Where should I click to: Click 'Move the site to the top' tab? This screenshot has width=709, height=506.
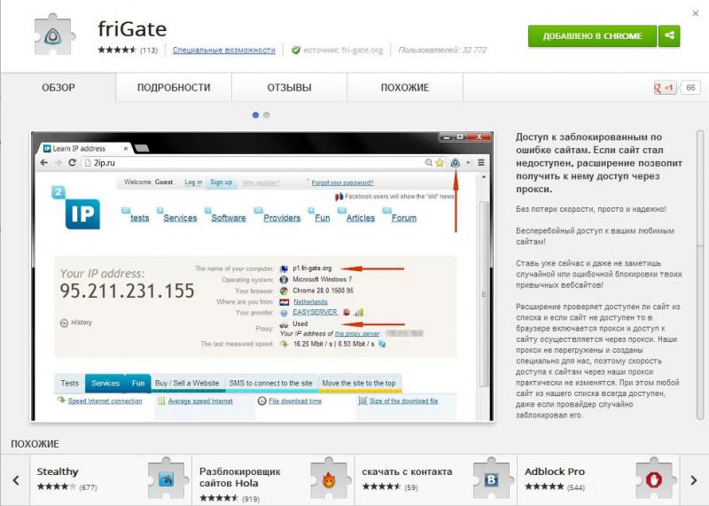(x=359, y=383)
